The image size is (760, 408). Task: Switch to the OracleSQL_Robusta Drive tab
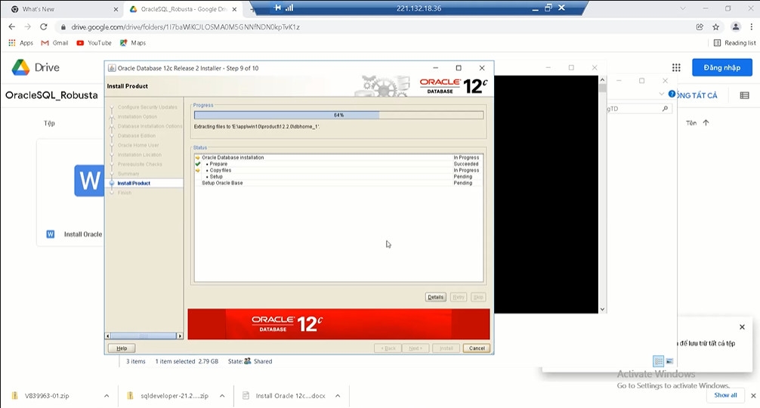[x=184, y=9]
